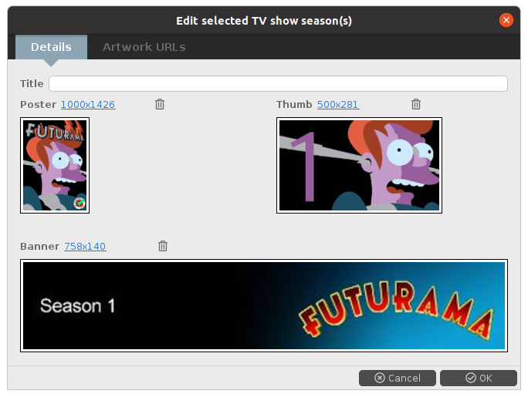Open the 500x281 thumb size link
Screen dimensions: 528x397
338,105
